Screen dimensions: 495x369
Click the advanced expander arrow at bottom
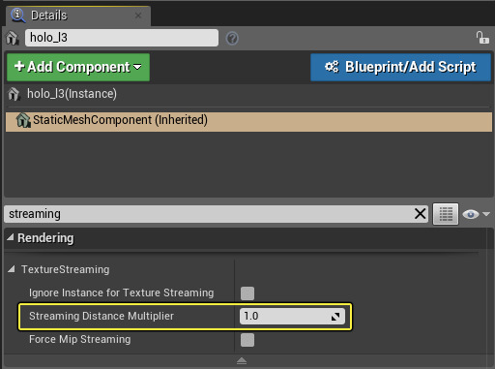point(242,360)
